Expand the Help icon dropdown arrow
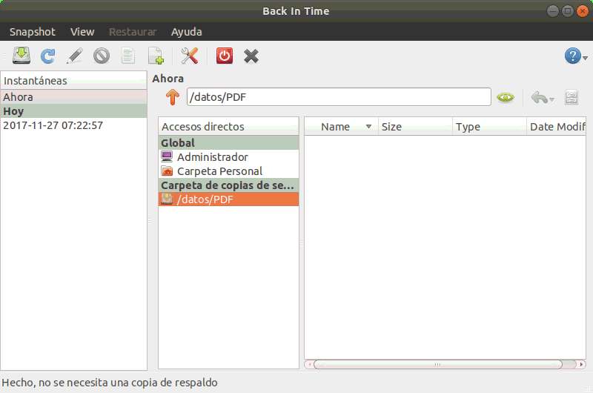This screenshot has height=393, width=593. click(x=586, y=58)
